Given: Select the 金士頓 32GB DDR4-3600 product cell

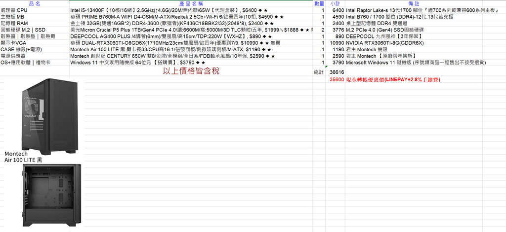Looking at the screenshot, I should point(191,24).
